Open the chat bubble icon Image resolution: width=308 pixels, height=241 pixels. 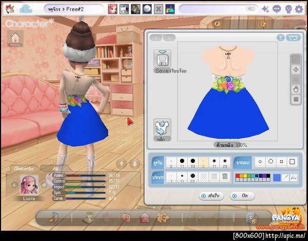[277, 9]
